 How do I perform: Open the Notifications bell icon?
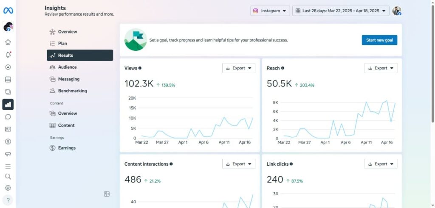pyautogui.click(x=8, y=55)
